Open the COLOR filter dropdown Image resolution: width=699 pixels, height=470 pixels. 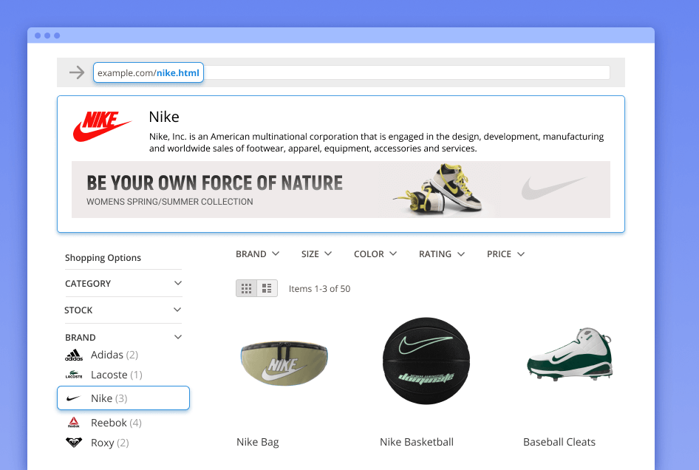(x=375, y=254)
